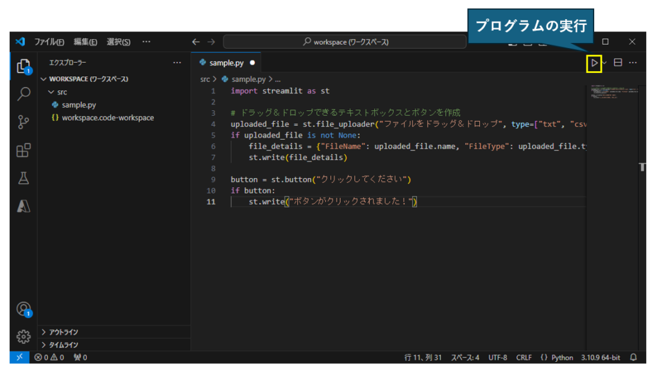Click the split editor icon
657x376 pixels.
(x=618, y=63)
